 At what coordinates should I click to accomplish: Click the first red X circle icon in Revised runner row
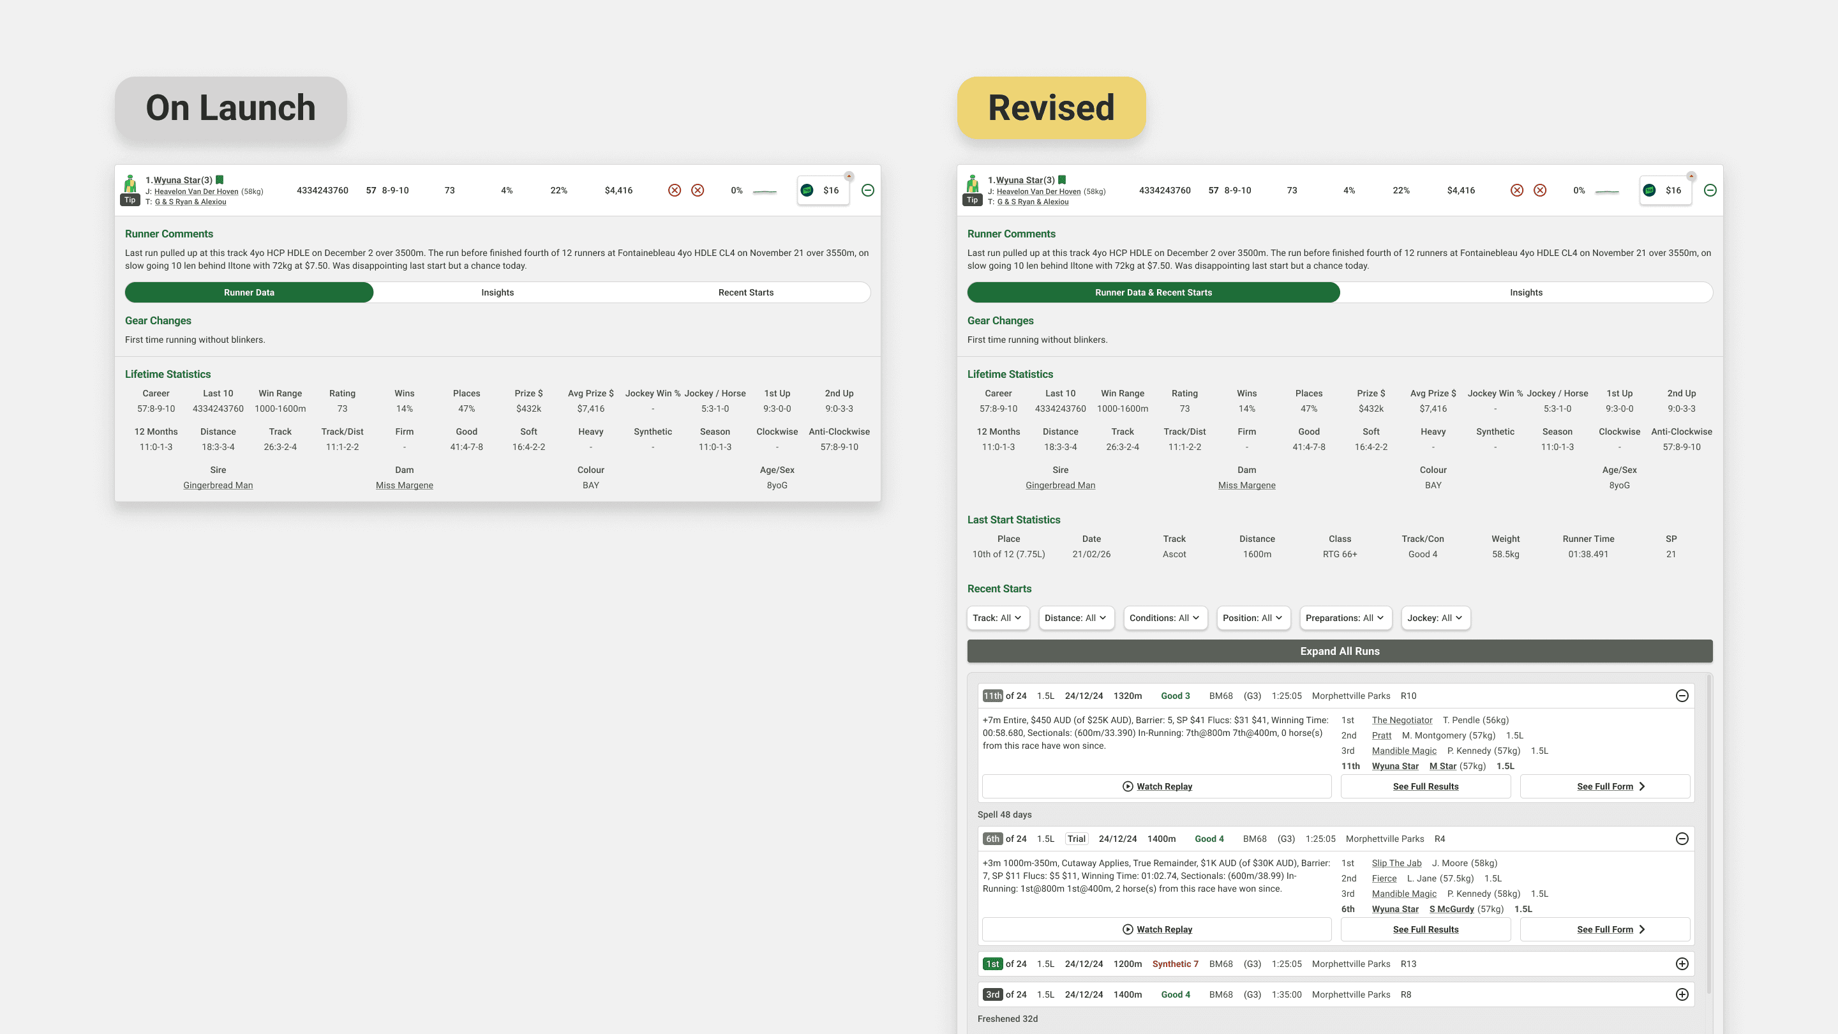click(x=1517, y=191)
